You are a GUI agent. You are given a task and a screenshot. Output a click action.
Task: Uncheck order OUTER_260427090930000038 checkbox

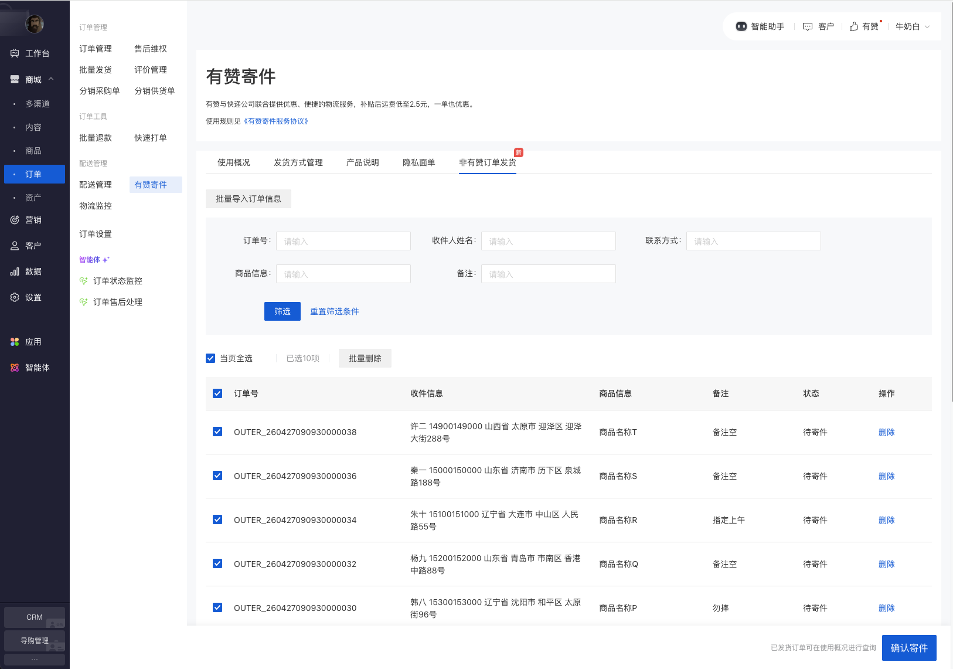tap(217, 432)
